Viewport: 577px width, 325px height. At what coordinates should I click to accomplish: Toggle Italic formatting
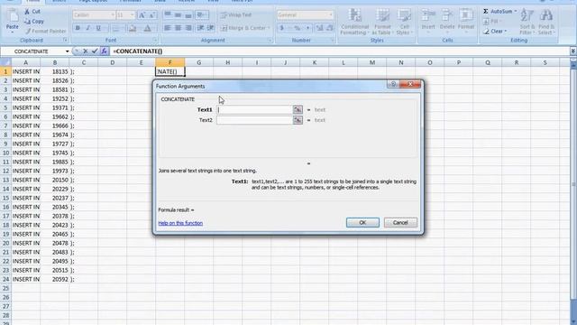[x=88, y=28]
